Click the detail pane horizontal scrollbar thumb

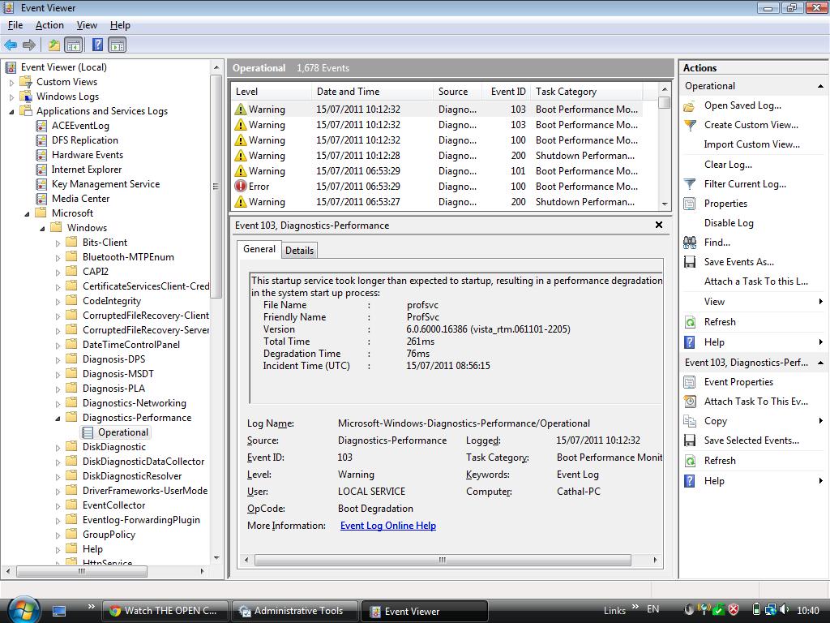coord(443,560)
